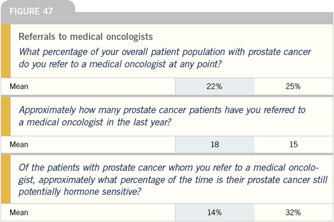Click the 22% mean value cell
The height and width of the screenshot is (222, 334).
(215, 87)
